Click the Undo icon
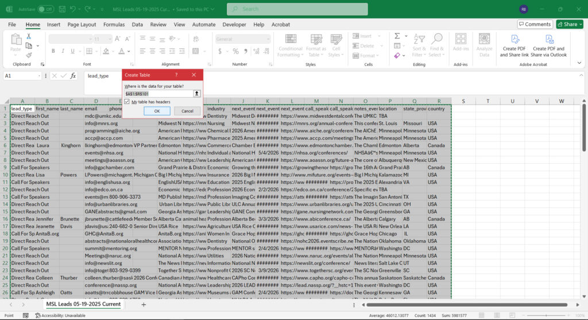This screenshot has height=320, width=588. point(73,9)
